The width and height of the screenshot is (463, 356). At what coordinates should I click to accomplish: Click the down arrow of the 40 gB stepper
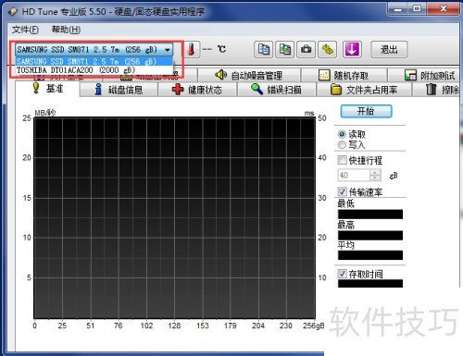[x=375, y=178]
